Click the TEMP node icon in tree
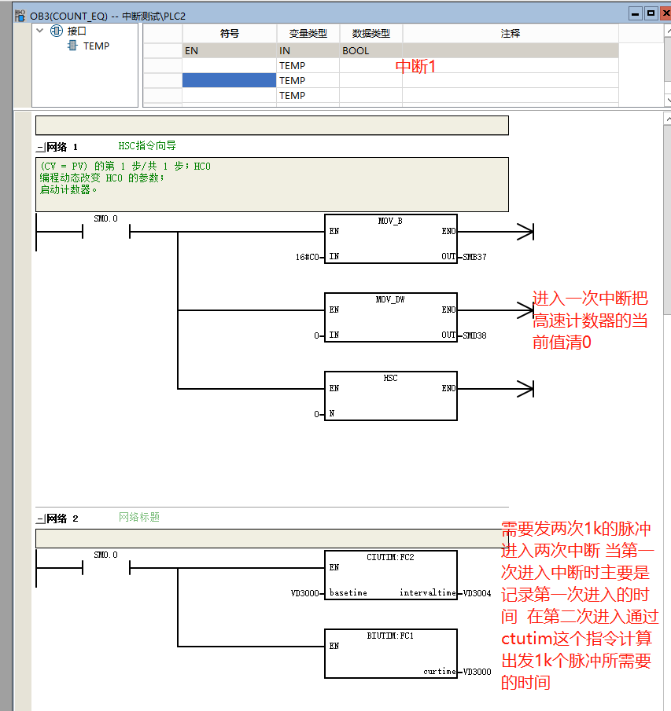 (72, 46)
